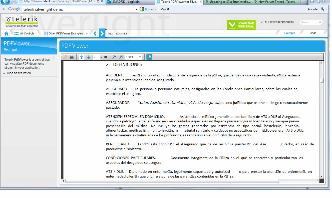332x198 pixels.
Task: Click the 'ATS / DUE.' term
Action: click(x=115, y=172)
